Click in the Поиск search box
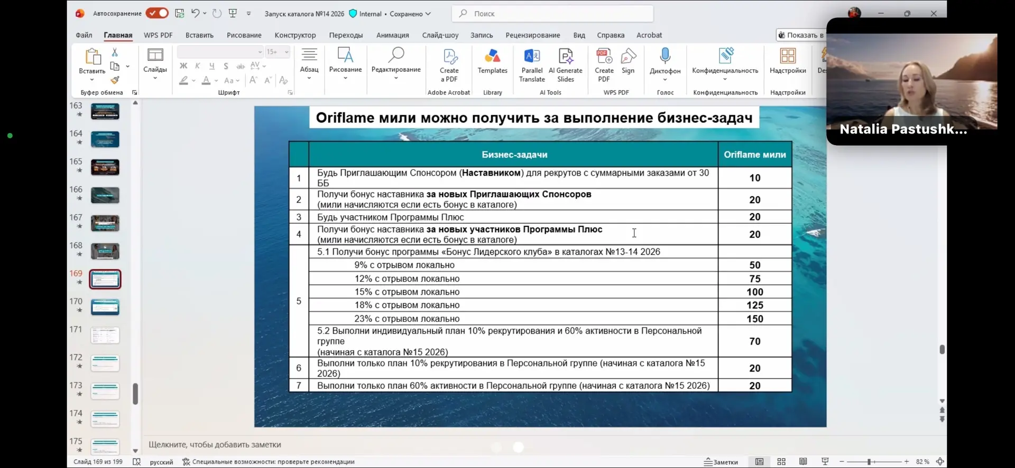Viewport: 1015px width, 468px height. tap(552, 13)
